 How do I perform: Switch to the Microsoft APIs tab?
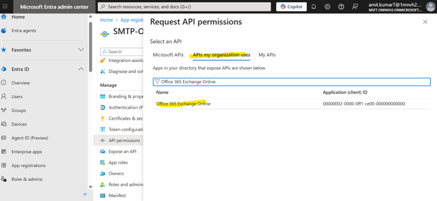click(x=168, y=55)
